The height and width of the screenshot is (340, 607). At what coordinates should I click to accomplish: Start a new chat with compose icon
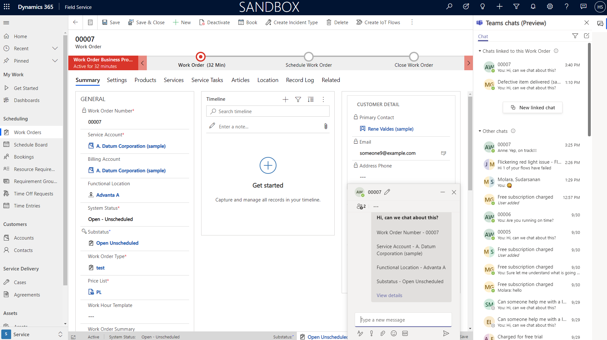point(587,36)
